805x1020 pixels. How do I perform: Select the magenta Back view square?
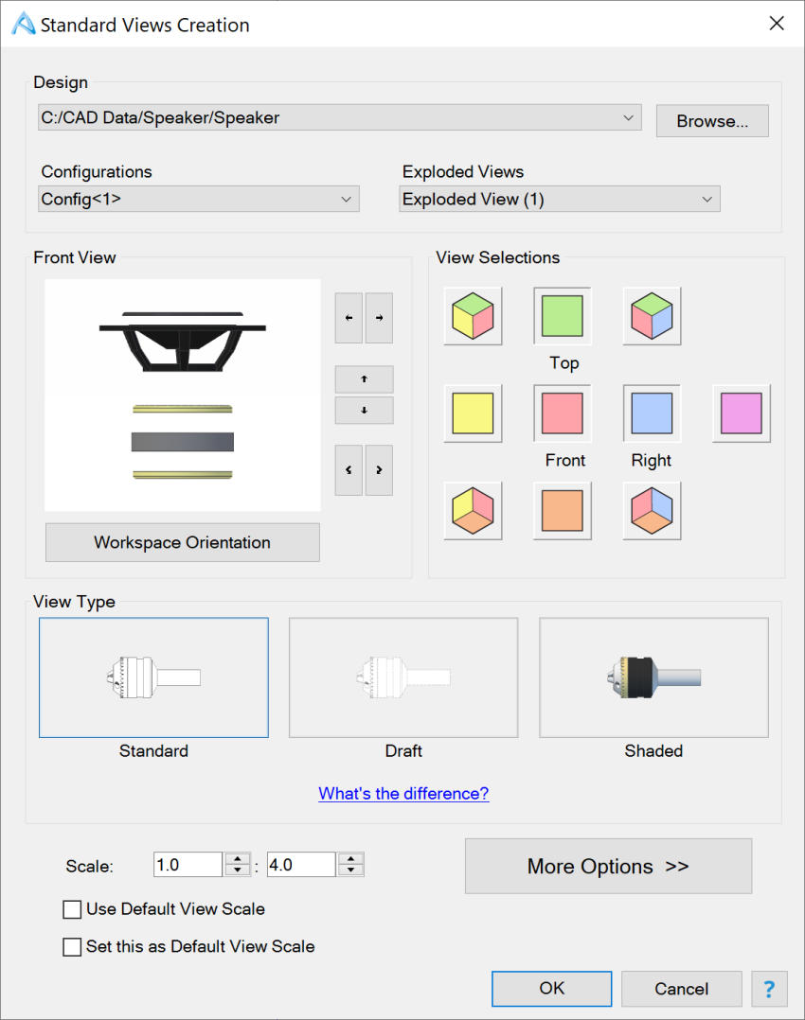click(742, 413)
